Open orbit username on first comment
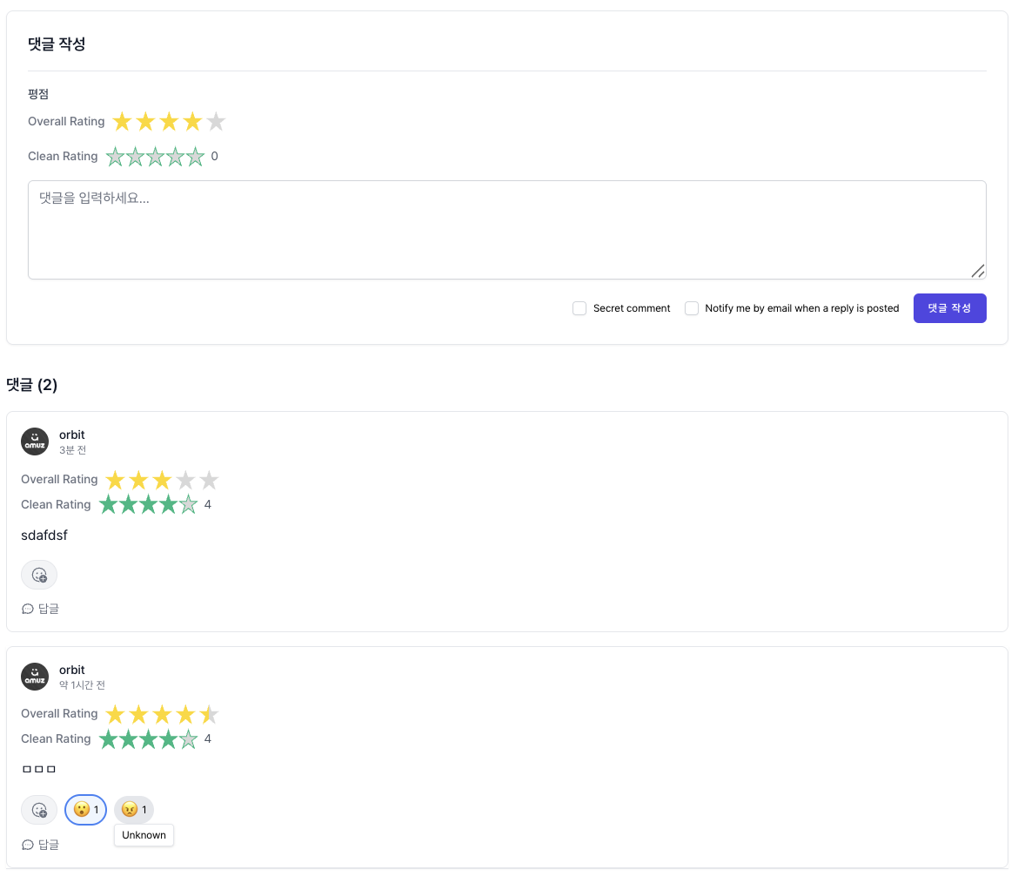The height and width of the screenshot is (883, 1018). pyautogui.click(x=72, y=435)
